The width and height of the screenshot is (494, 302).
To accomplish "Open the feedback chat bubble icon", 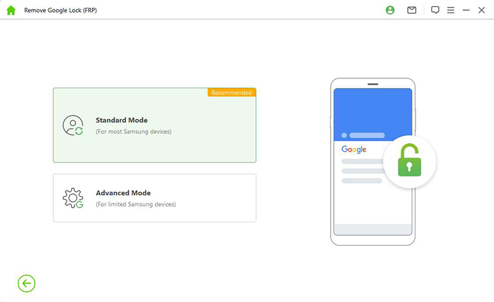I will pyautogui.click(x=435, y=10).
